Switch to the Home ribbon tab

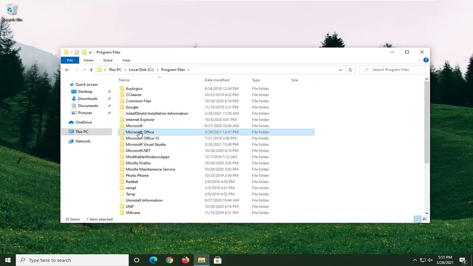tap(89, 60)
